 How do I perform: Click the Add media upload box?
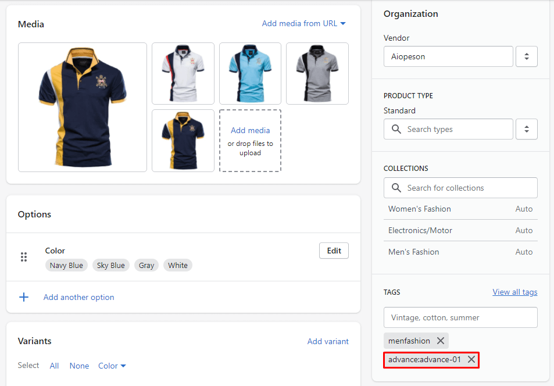pos(250,141)
